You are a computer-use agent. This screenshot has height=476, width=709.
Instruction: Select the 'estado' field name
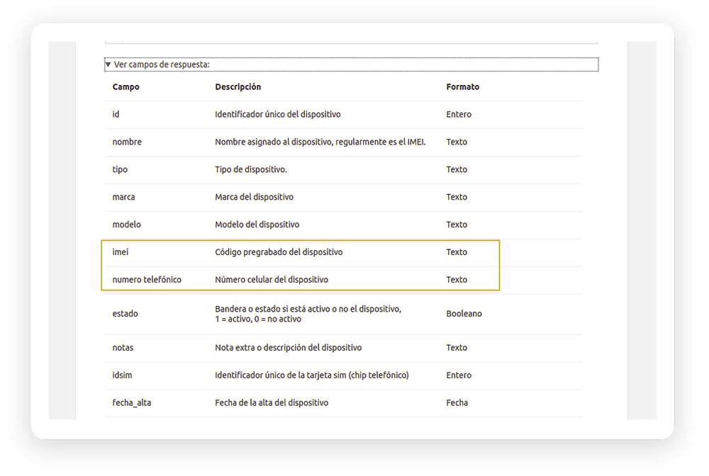click(125, 313)
